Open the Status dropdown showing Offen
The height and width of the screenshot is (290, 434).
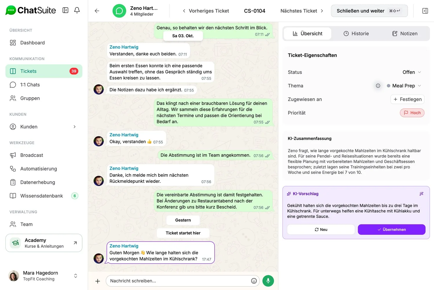click(412, 72)
